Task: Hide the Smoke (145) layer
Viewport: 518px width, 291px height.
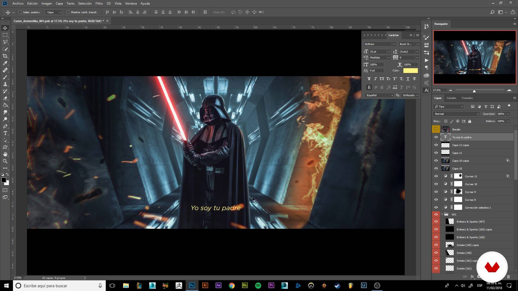Action: 436,253
